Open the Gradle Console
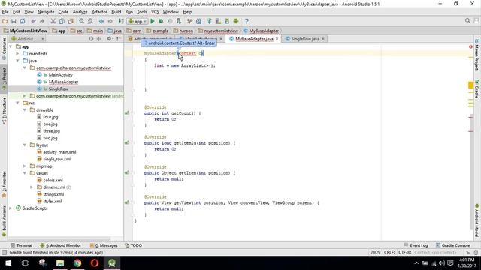Viewport: 481px width, 270px height. pyautogui.click(x=452, y=245)
